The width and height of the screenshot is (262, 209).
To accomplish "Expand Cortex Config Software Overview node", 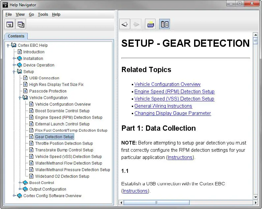I will point(14,196).
